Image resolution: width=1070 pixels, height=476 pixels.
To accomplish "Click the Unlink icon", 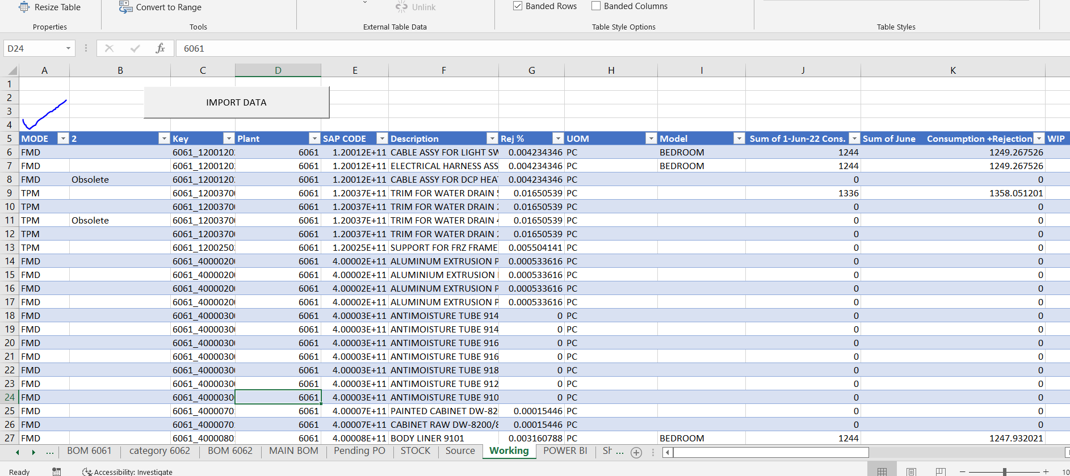I will coord(402,7).
